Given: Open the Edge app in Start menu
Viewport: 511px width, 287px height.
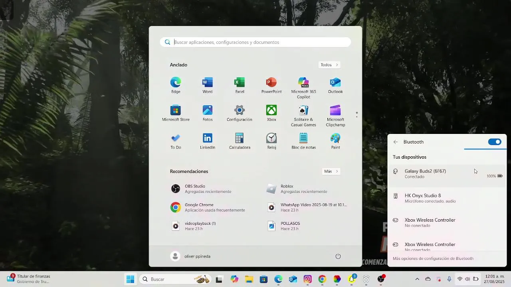Looking at the screenshot, I should coord(176,85).
